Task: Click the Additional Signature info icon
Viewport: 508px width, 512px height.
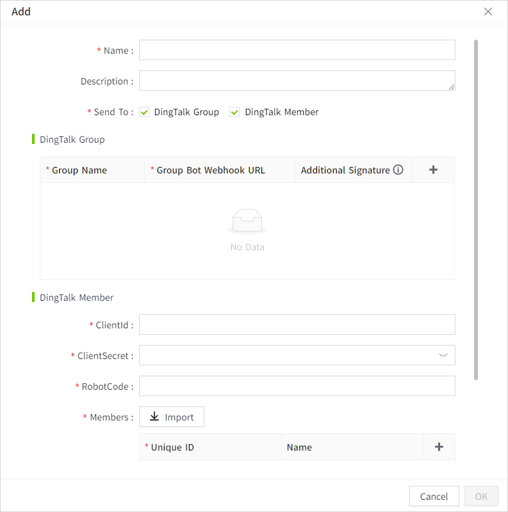Action: 398,170
